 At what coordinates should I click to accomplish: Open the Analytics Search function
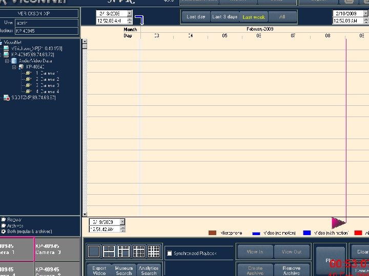click(x=149, y=270)
